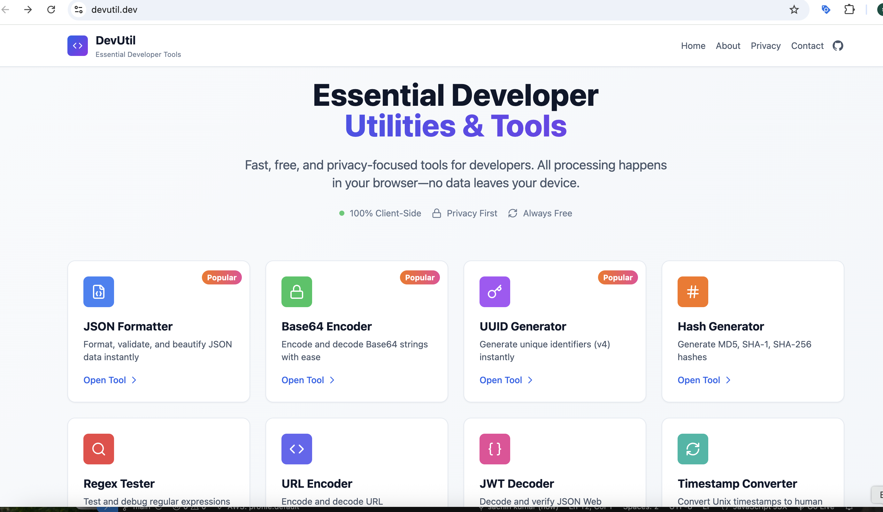
Task: Open site information settings in the address bar
Action: [x=78, y=10]
